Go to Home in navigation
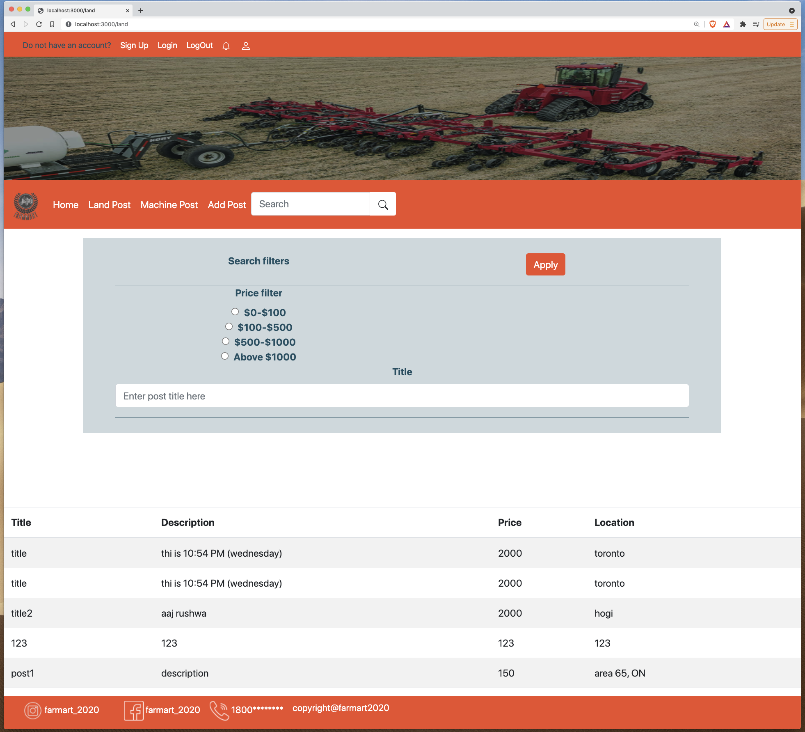This screenshot has width=805, height=732. [x=66, y=205]
